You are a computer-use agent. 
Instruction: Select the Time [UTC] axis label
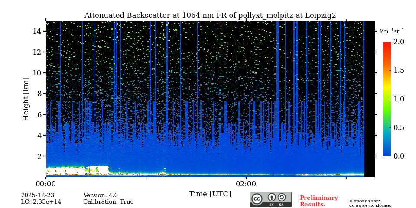pos(210,194)
